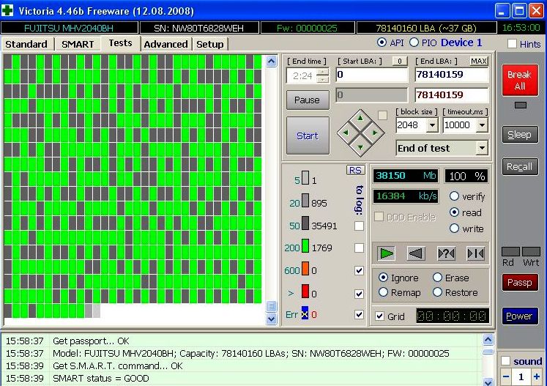The height and width of the screenshot is (386, 547).
Task: Open the Advanced tab
Action: click(x=165, y=44)
